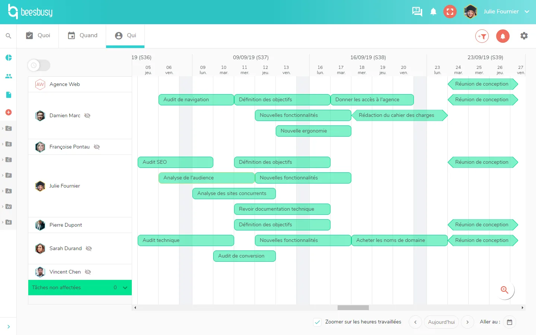The height and width of the screenshot is (335, 536).
Task: Click the white bell icon in header
Action: click(433, 12)
